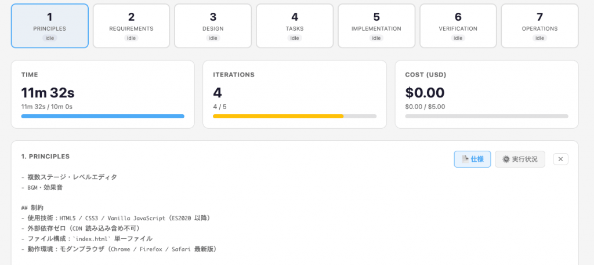The width and height of the screenshot is (594, 265).
Task: Click the gear icon on the 実行状況 button
Action: [x=506, y=159]
